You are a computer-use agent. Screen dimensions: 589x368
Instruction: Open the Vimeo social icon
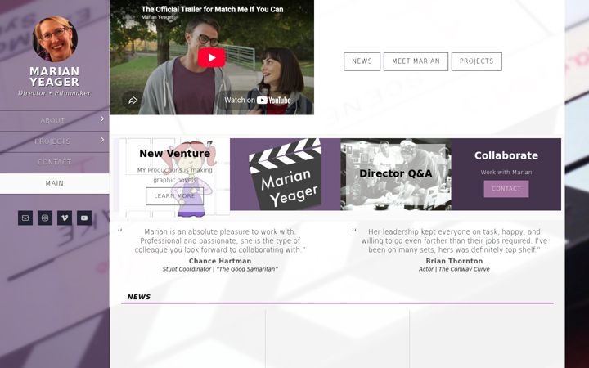pyautogui.click(x=65, y=218)
